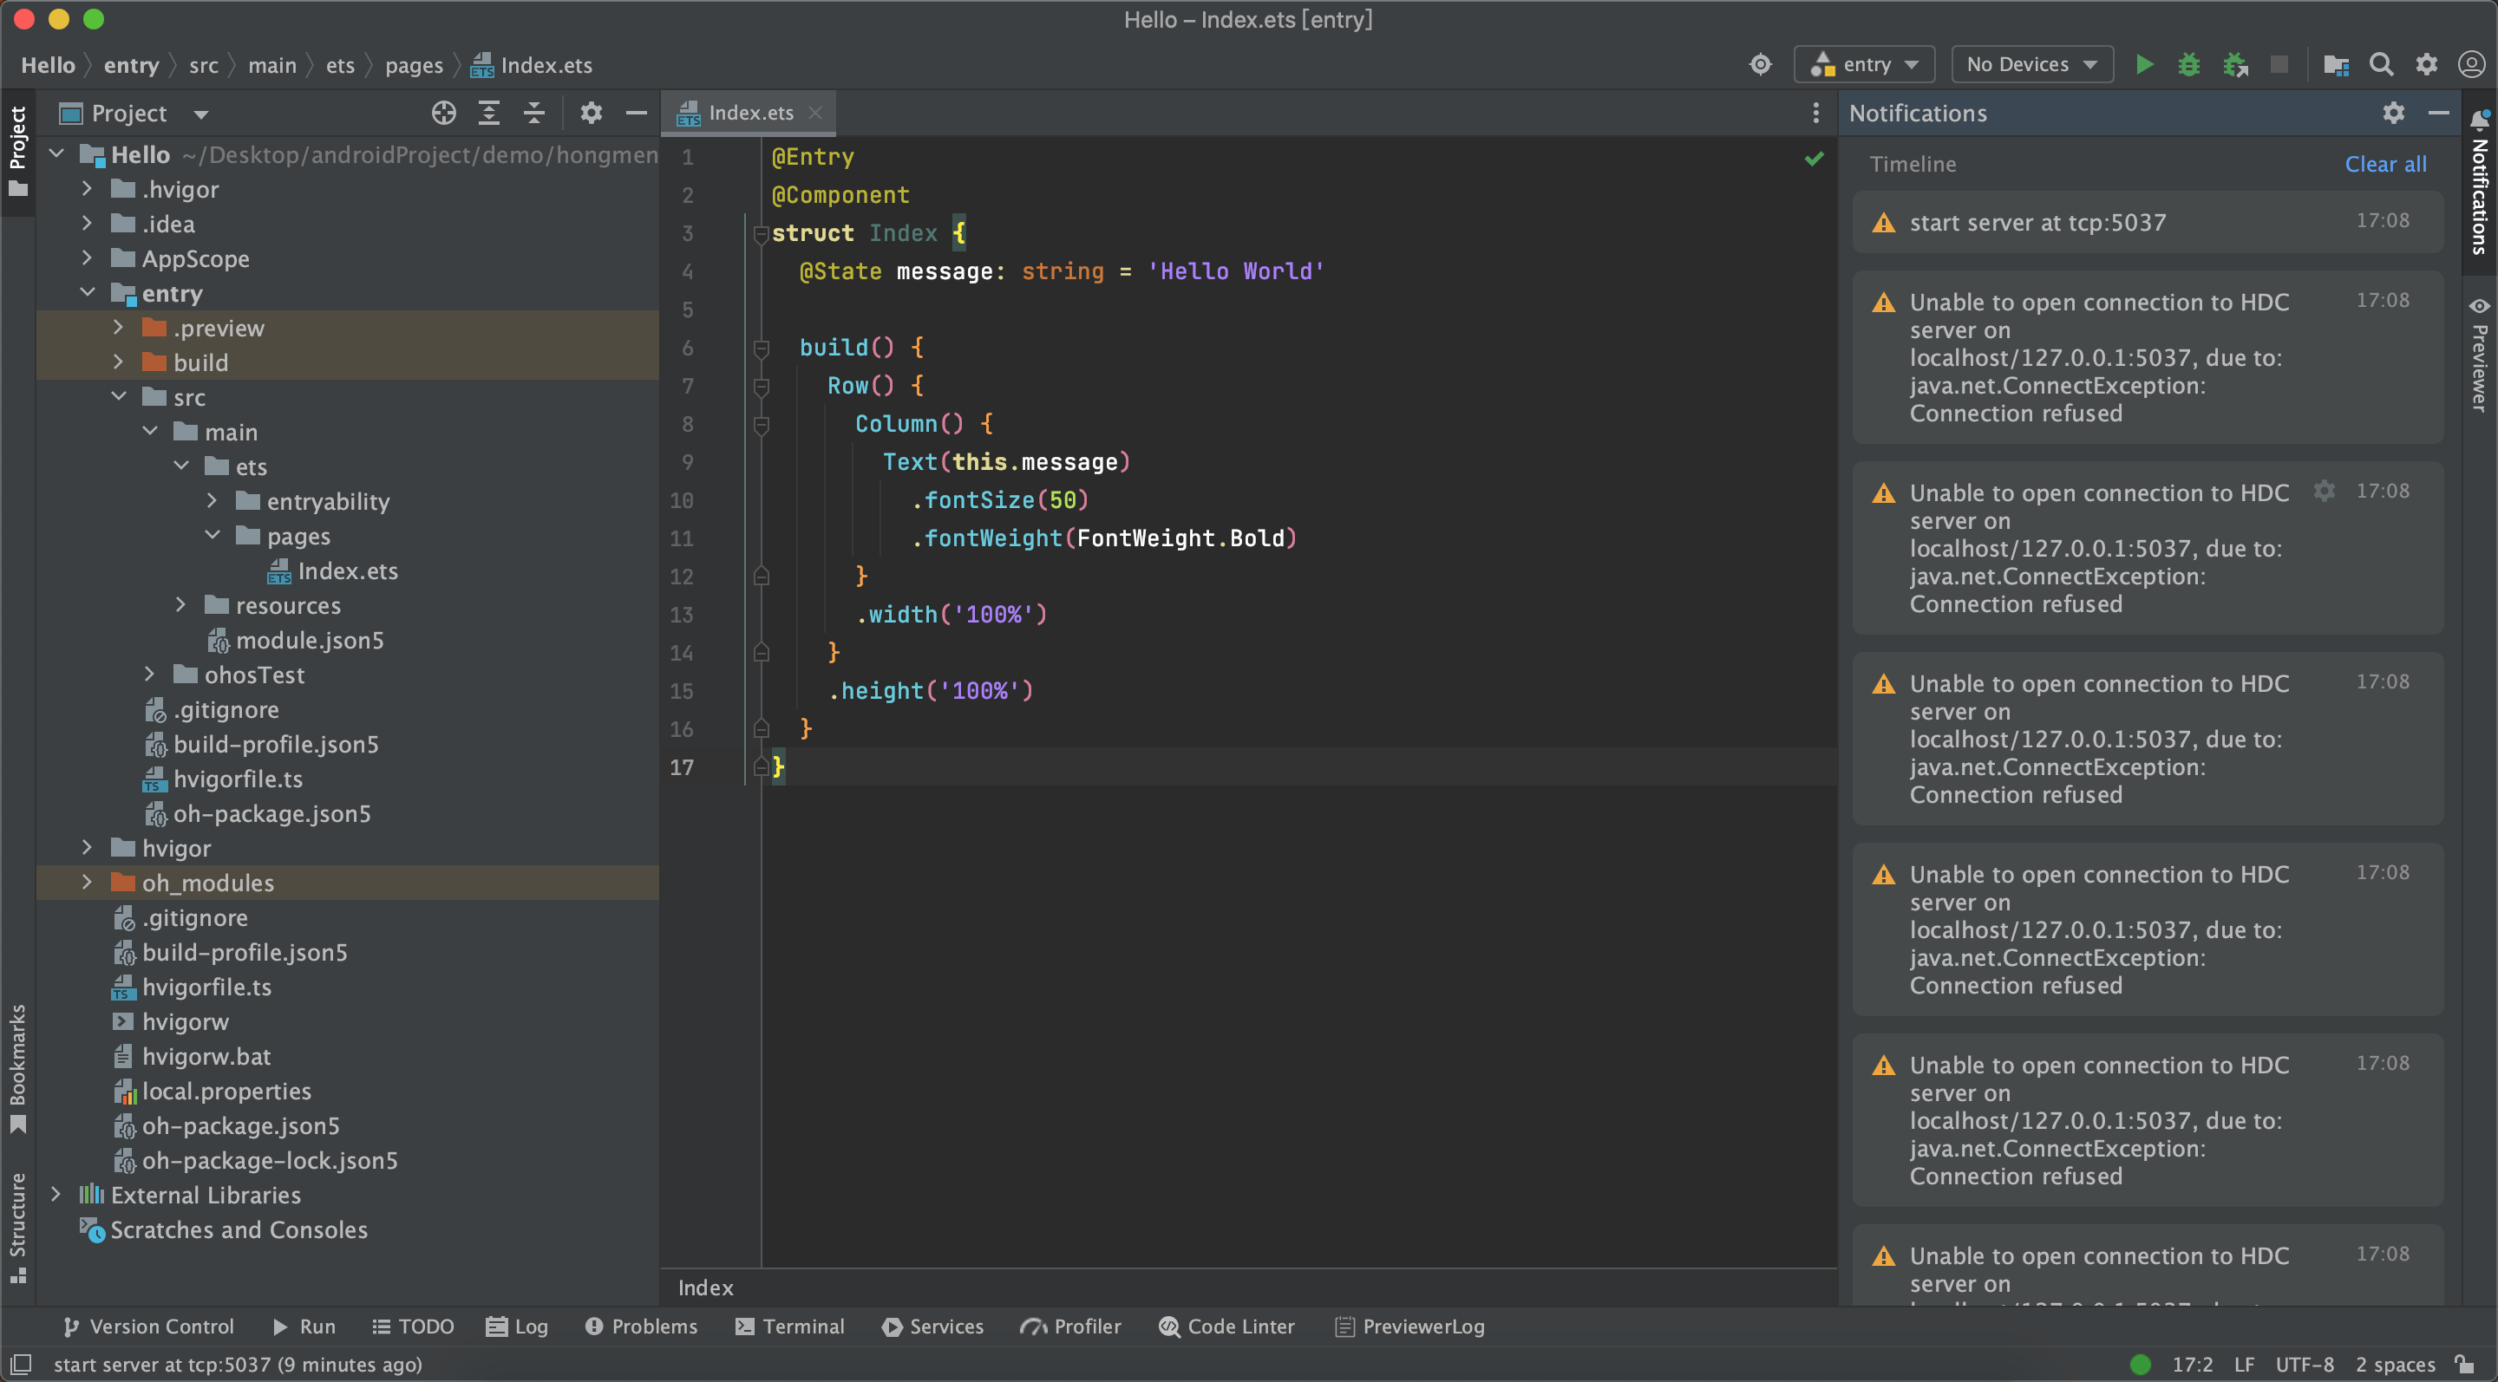Change UTF-8 encoding in status bar
Viewport: 2498px width, 1382px height.
click(x=2304, y=1364)
